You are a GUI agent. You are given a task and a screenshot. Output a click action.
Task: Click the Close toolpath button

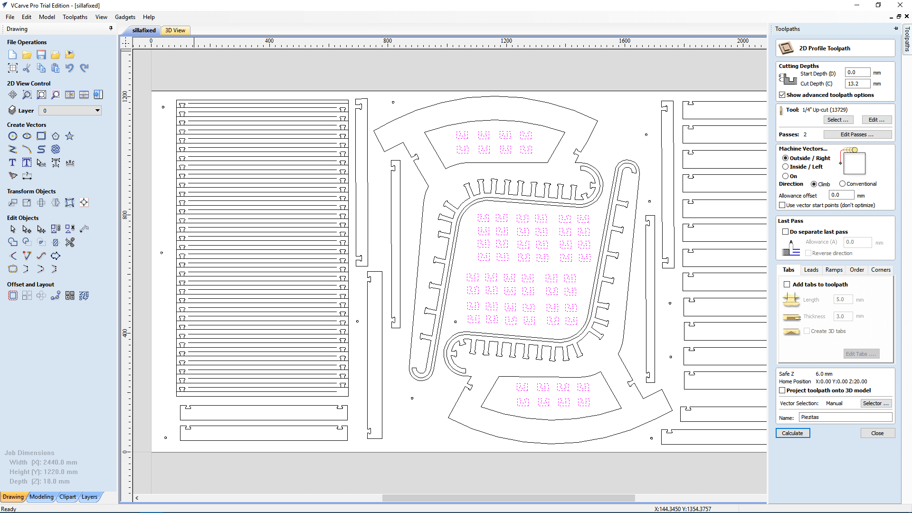pos(878,433)
